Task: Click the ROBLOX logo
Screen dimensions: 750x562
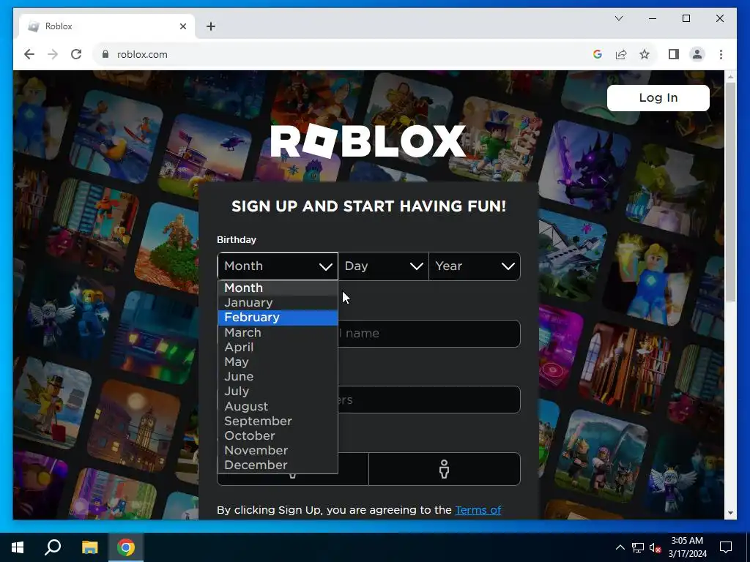Action: point(368,141)
